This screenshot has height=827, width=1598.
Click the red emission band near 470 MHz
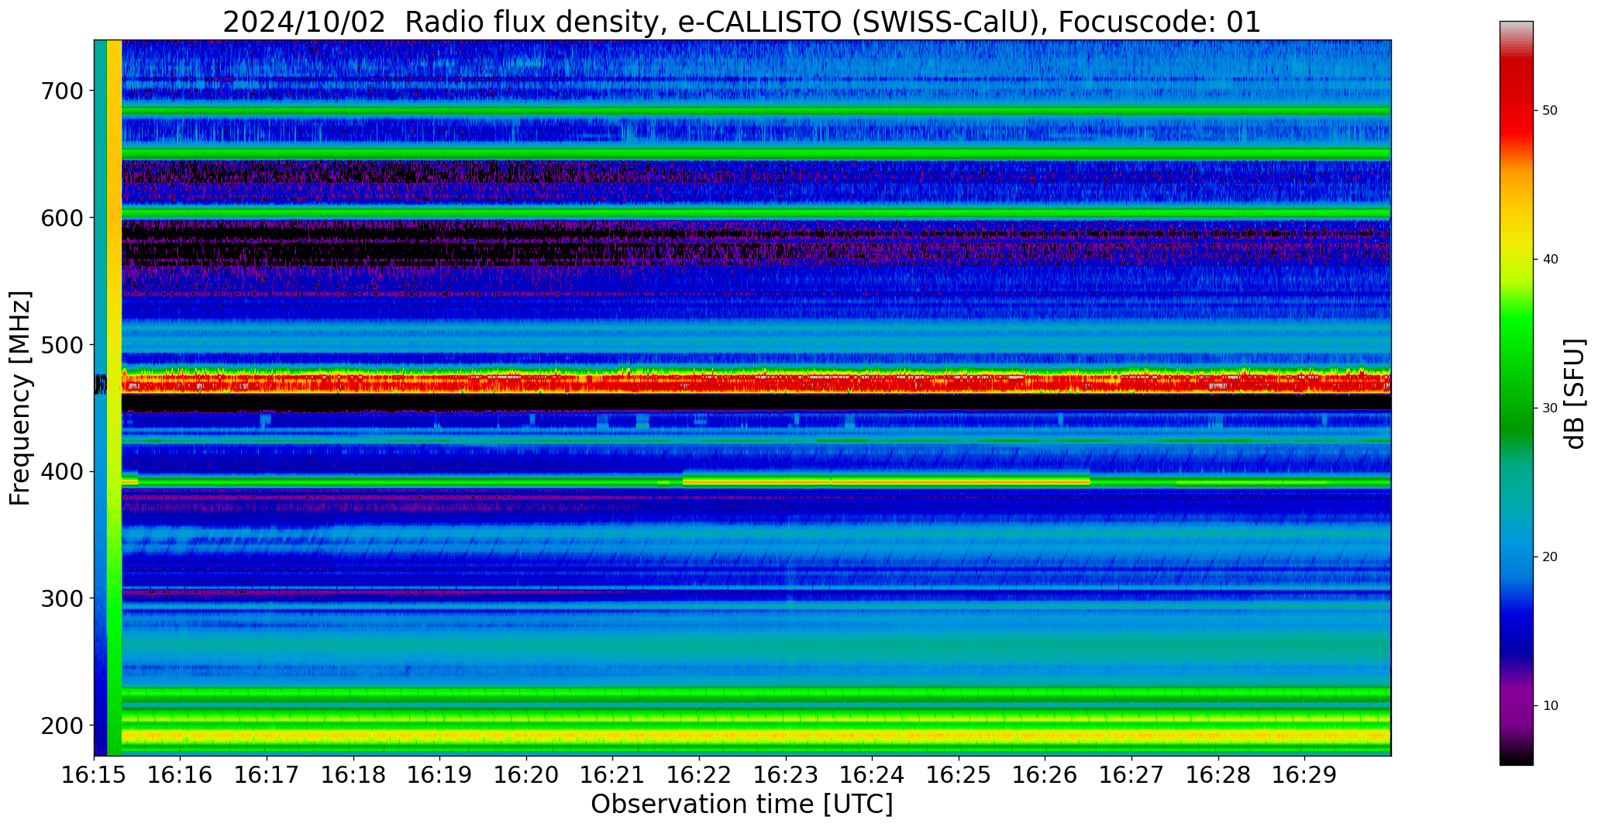[756, 382]
